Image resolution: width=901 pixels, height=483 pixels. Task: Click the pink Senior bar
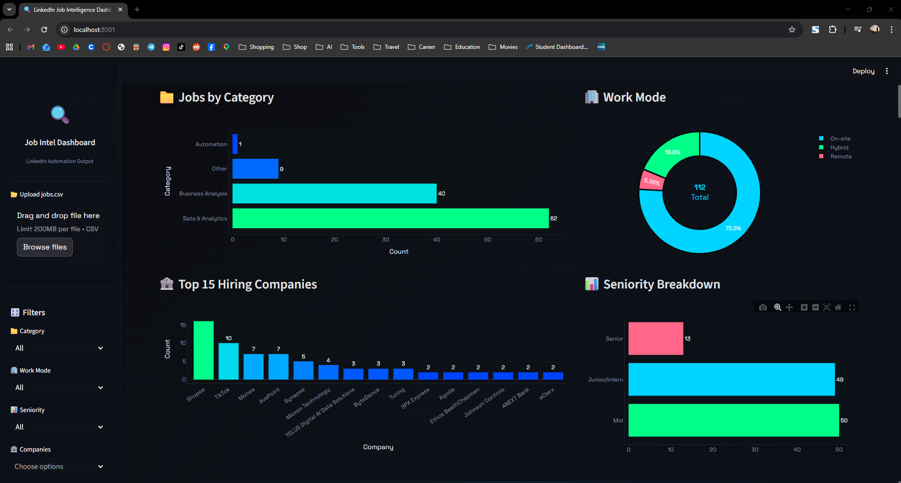pyautogui.click(x=656, y=338)
